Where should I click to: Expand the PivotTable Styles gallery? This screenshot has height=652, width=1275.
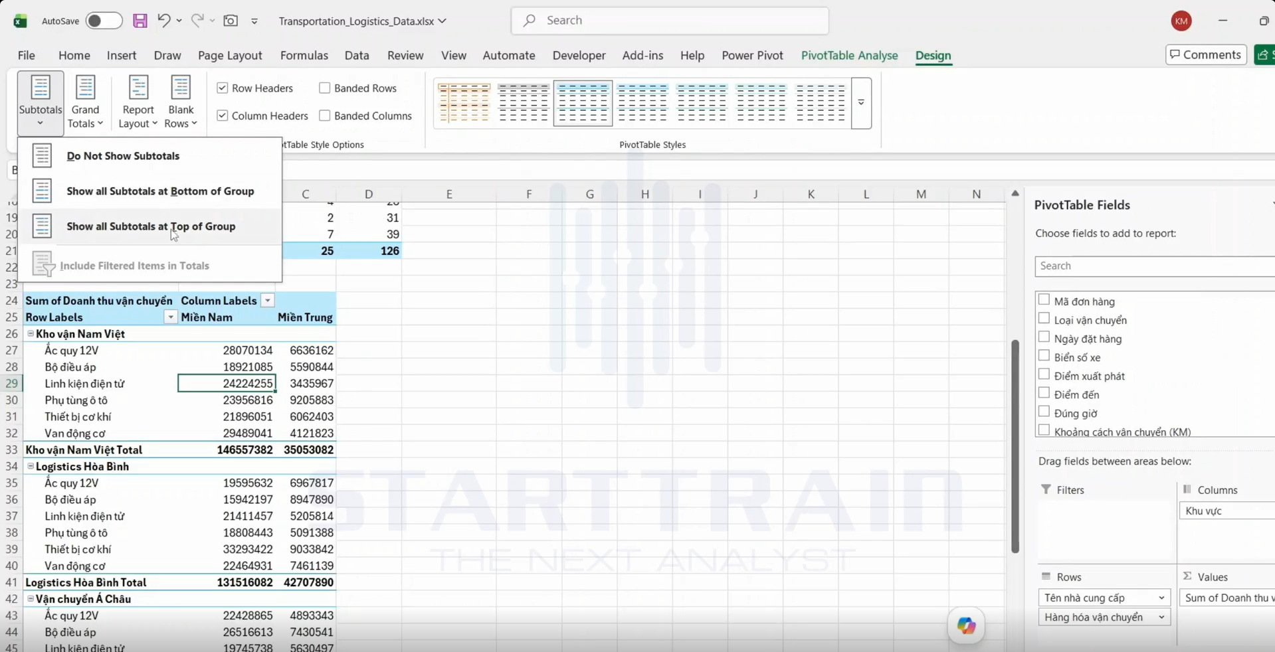tap(861, 103)
